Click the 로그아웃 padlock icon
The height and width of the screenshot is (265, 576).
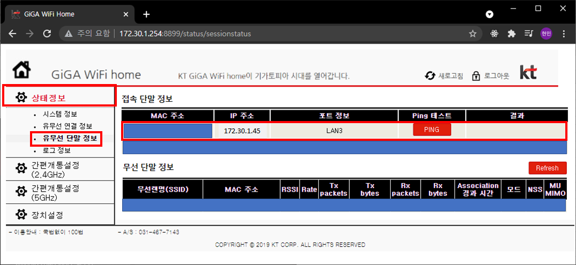476,76
